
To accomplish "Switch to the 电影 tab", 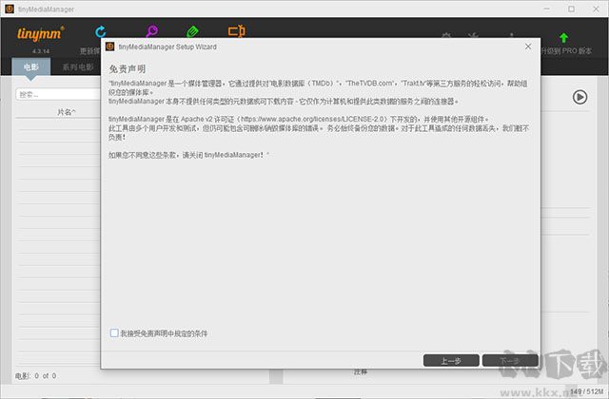I will (x=30, y=68).
